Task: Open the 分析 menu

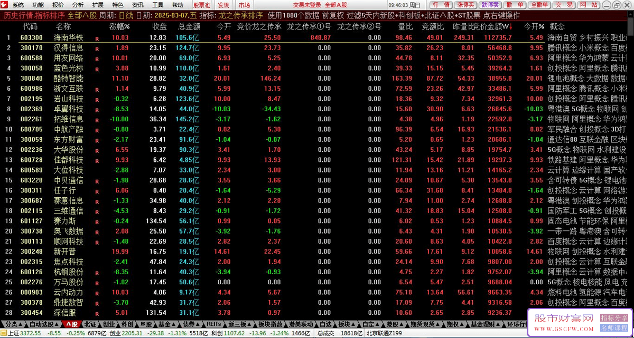Action: point(78,5)
